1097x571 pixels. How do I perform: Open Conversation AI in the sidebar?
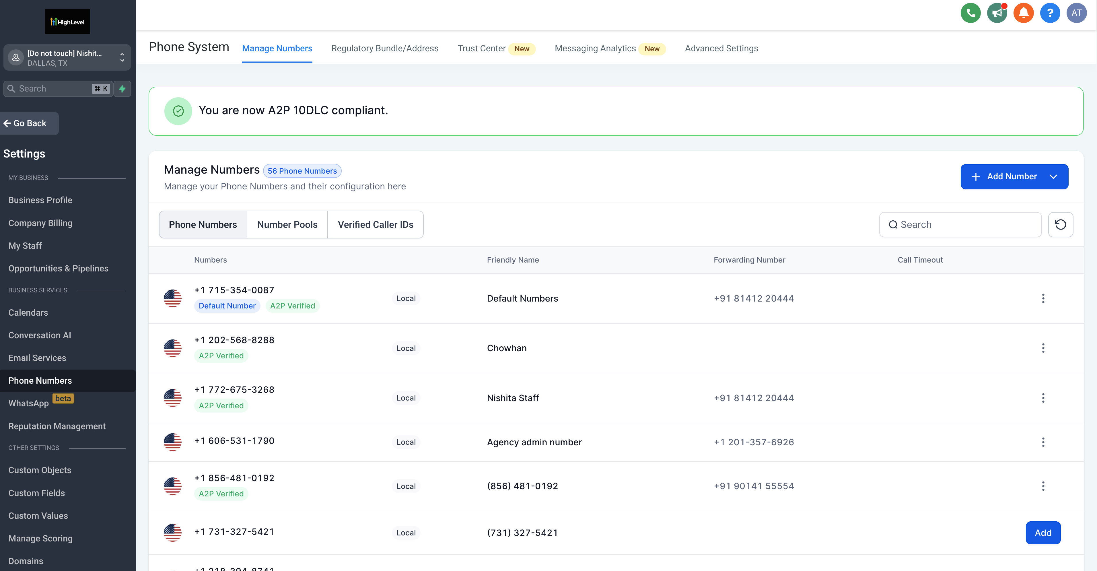point(40,335)
